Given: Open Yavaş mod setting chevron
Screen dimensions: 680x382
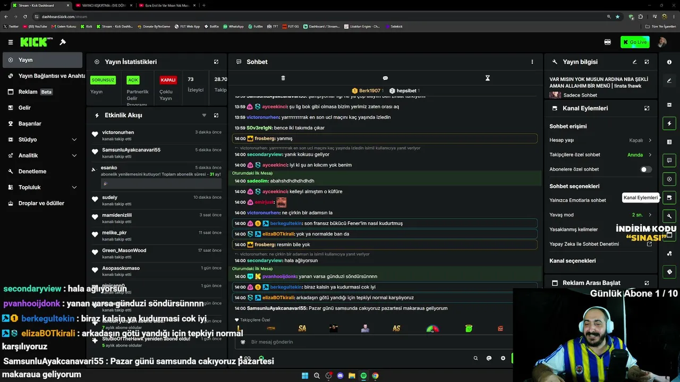Looking at the screenshot, I should [650, 215].
